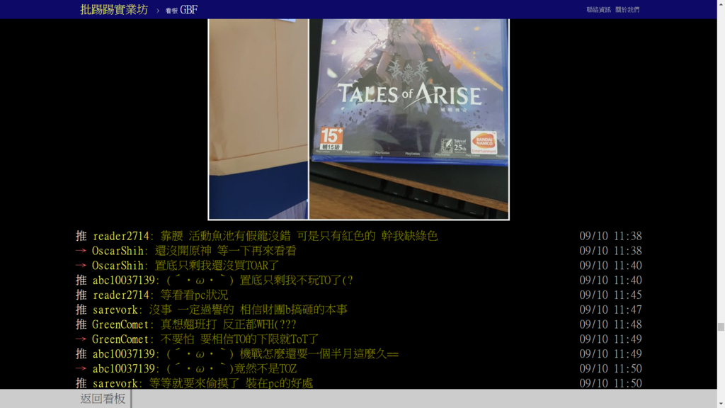This screenshot has height=408, width=725.
Task: Open the Tales of Arise game cover photo
Action: pyautogui.click(x=409, y=119)
